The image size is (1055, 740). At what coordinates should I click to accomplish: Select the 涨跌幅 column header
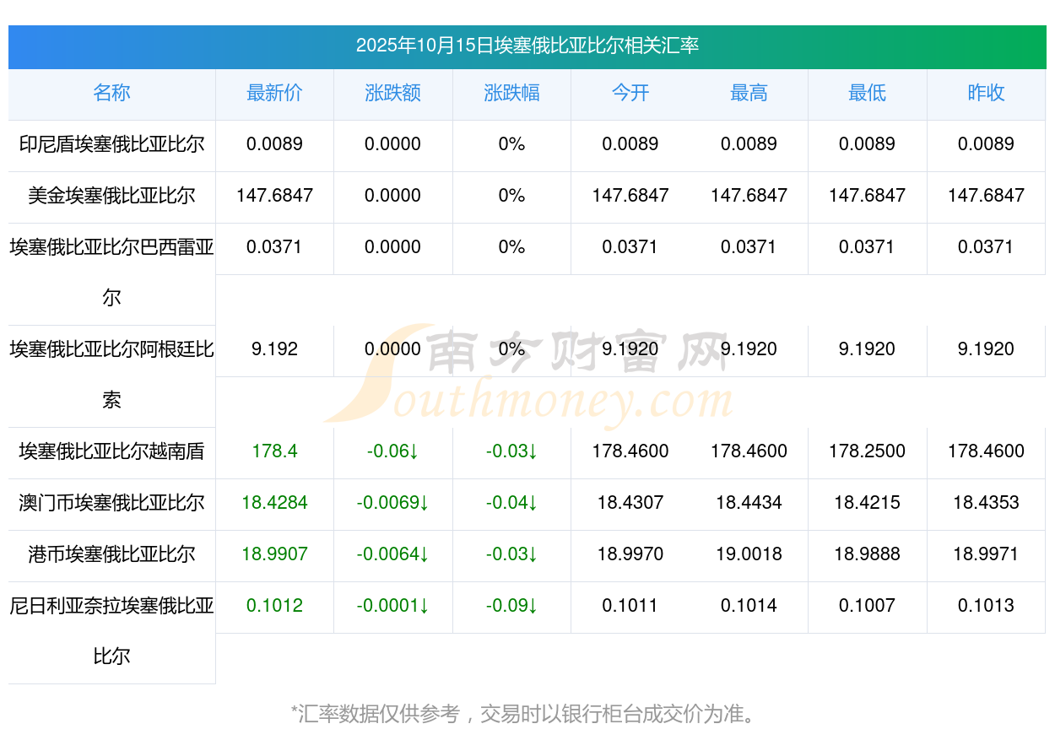(x=511, y=94)
